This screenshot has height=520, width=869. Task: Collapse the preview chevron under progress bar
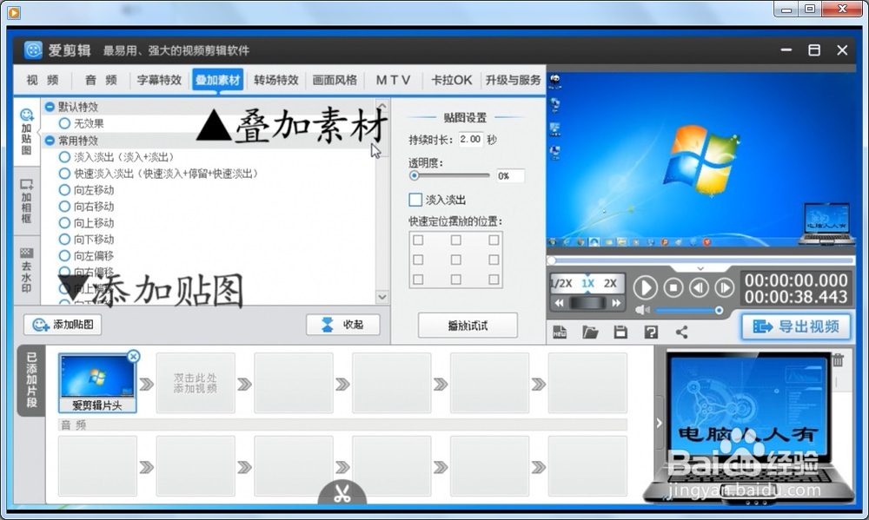(700, 268)
